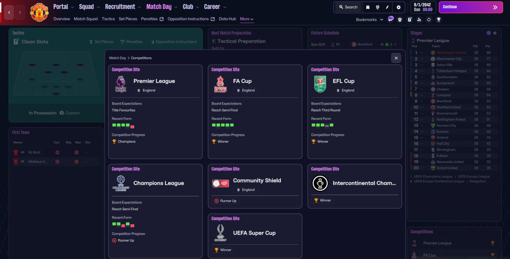The image size is (510, 259).
Task: Click the Runner Up cross icon in the Champions League card
Action: [114, 240]
